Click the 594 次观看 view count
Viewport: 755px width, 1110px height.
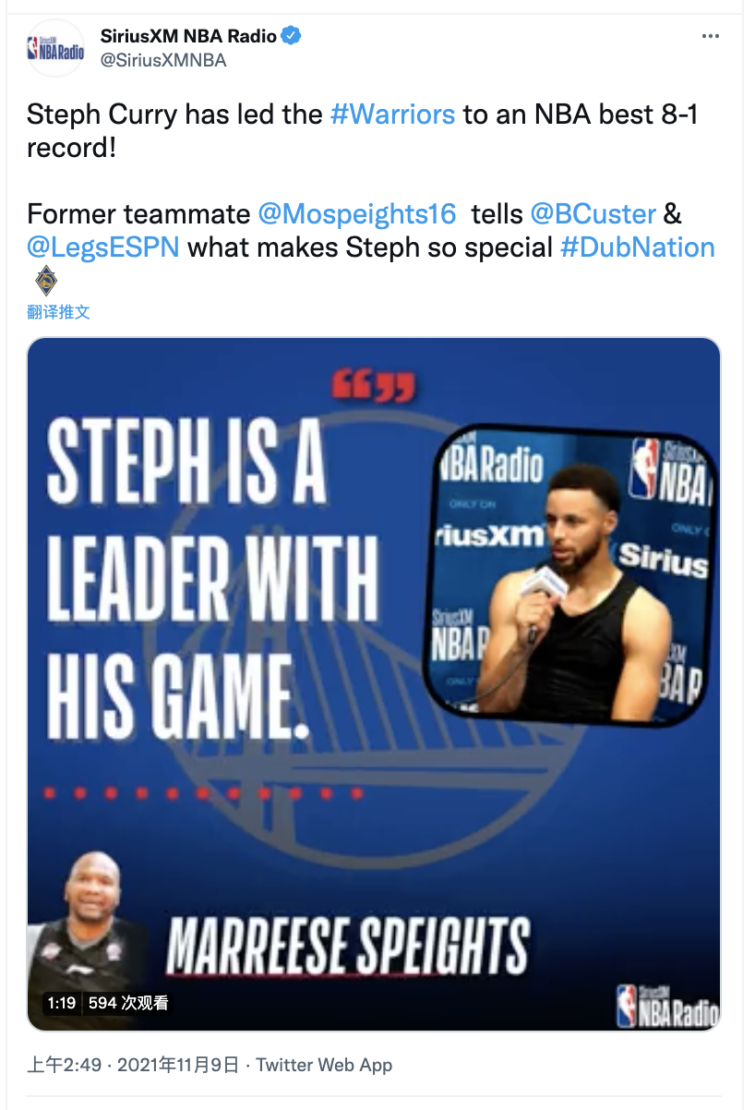[x=129, y=1003]
